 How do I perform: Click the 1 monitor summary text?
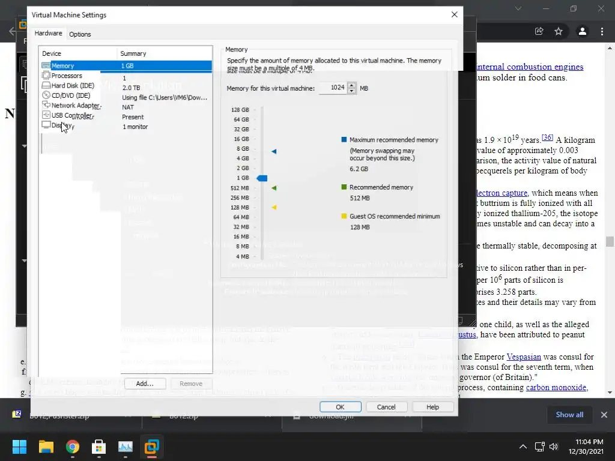coord(135,127)
